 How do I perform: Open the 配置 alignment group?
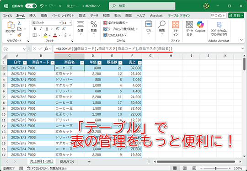81,28
